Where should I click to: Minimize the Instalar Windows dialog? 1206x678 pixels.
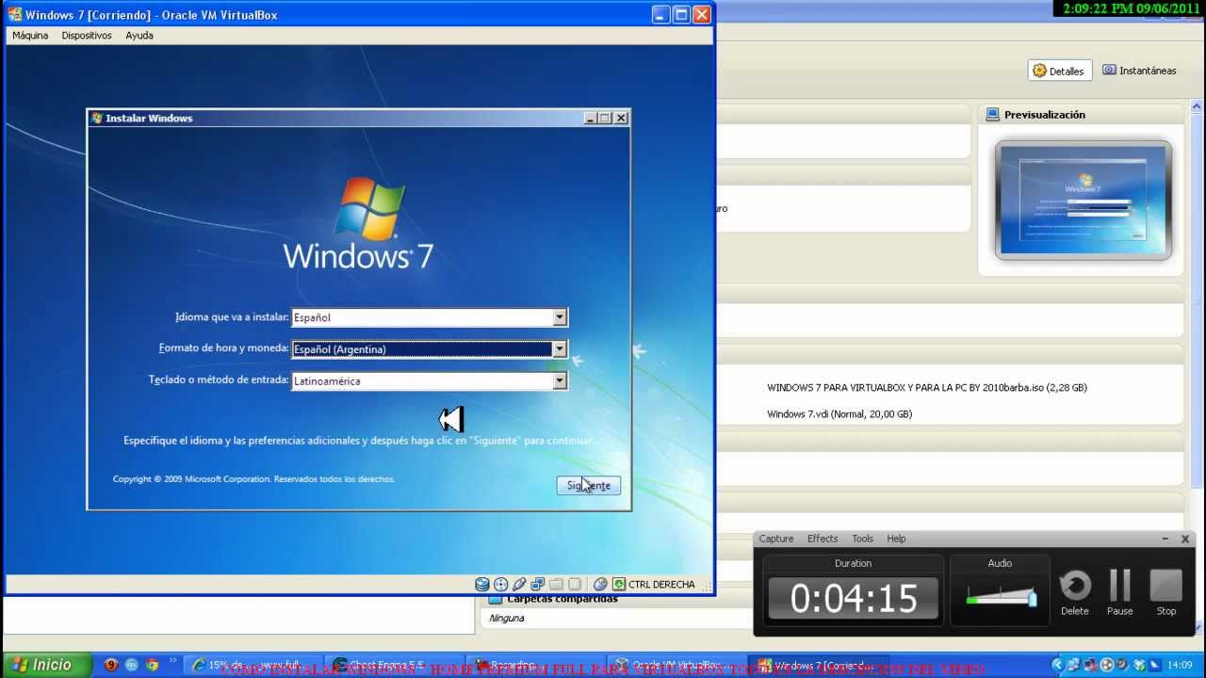pyautogui.click(x=590, y=118)
